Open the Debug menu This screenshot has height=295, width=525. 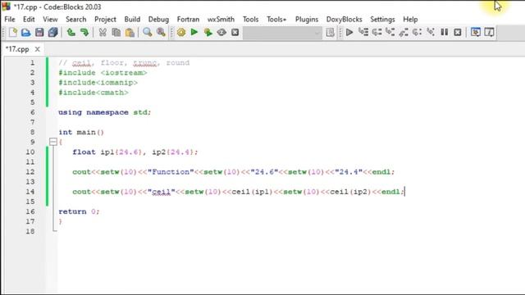point(158,20)
